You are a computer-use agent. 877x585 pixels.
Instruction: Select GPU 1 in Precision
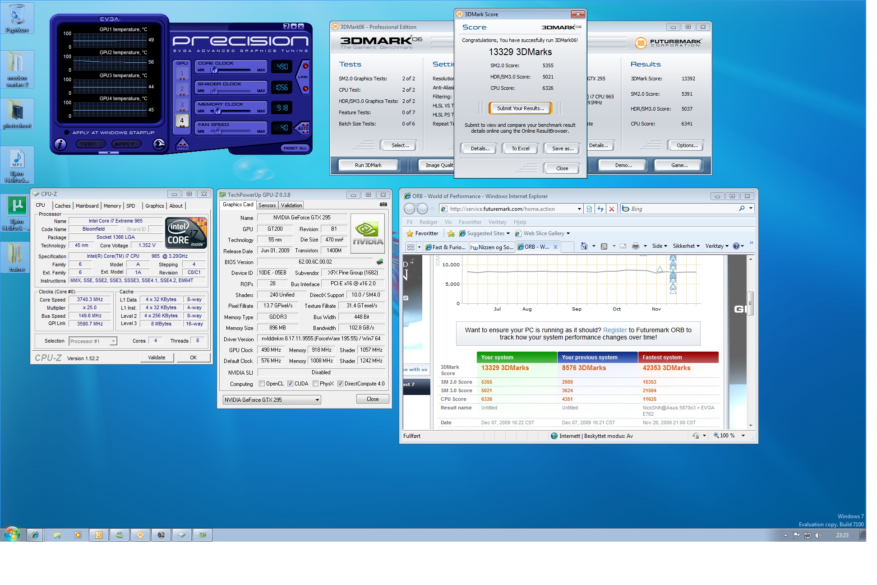click(x=182, y=73)
